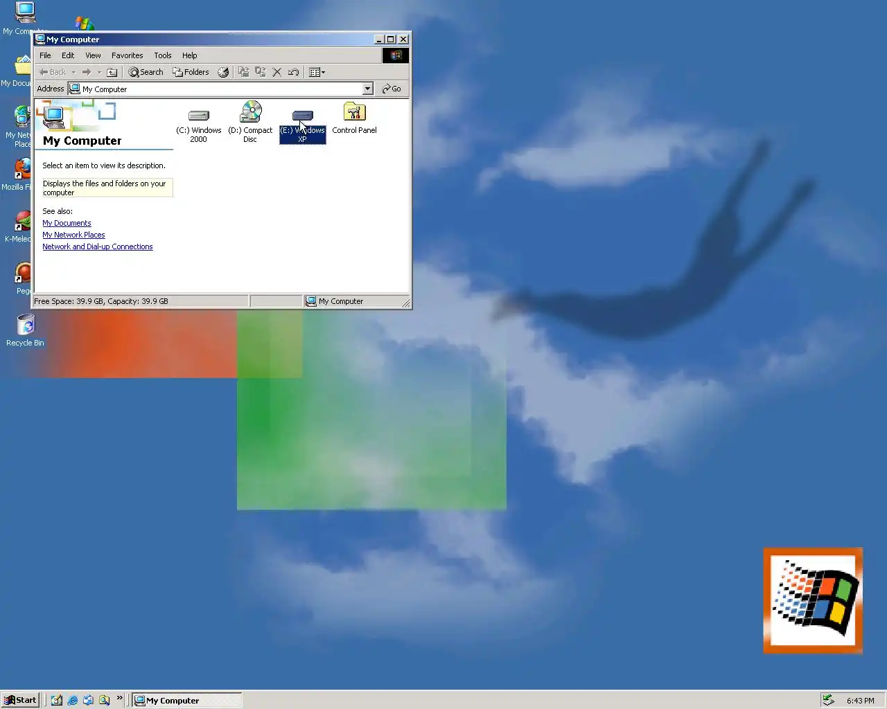Open the Control Panel folder icon
This screenshot has width=887, height=709.
pos(354,118)
